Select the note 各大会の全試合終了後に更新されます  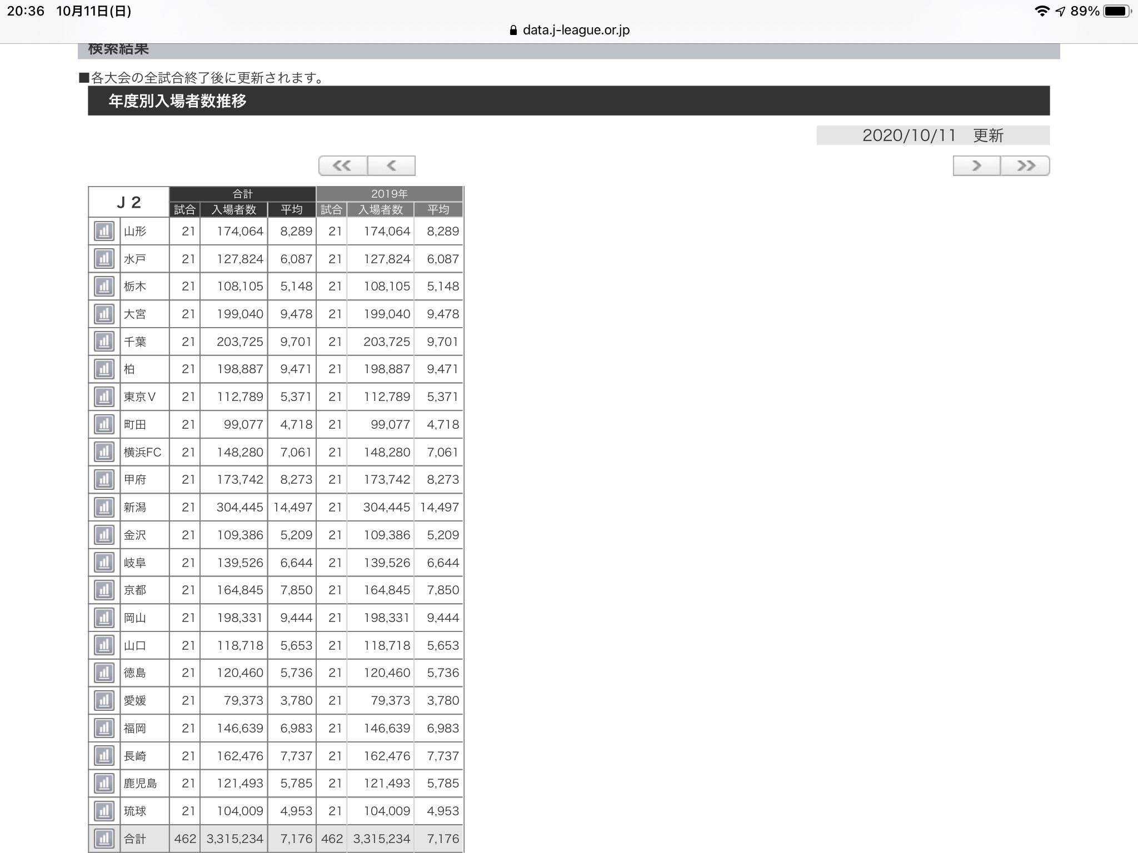[202, 78]
